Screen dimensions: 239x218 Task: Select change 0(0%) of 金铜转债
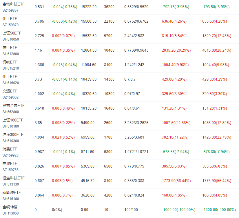57,210
